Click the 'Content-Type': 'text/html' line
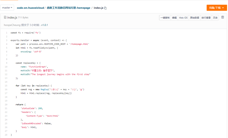Viewport: 228px width, 138px height. pyautogui.click(x=42, y=116)
